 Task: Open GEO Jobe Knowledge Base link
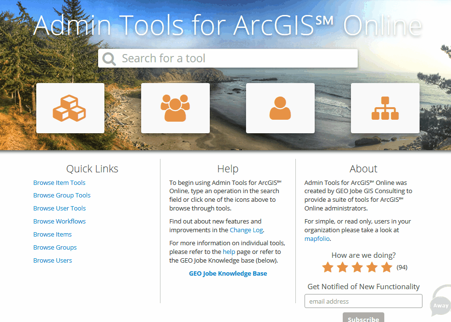(228, 273)
